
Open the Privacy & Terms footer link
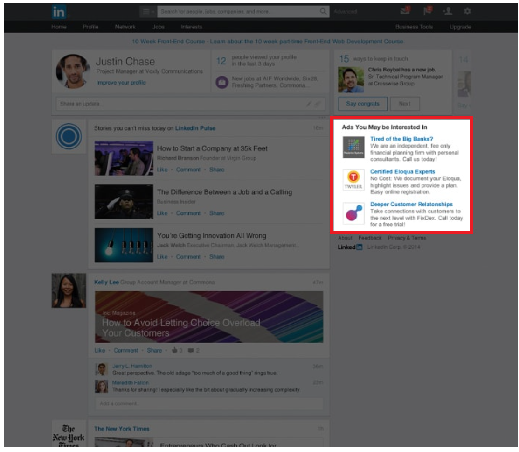point(407,238)
